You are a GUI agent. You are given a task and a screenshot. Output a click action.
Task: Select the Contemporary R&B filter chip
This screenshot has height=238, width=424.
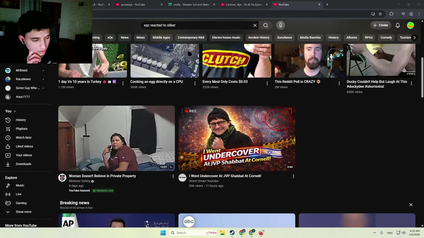[191, 38]
